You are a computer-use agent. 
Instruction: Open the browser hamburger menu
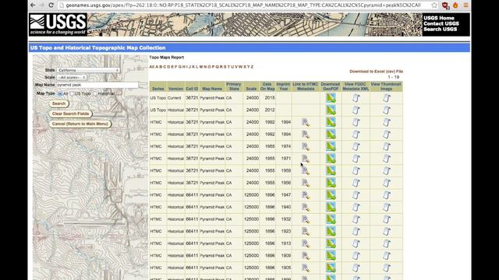tap(466, 5)
